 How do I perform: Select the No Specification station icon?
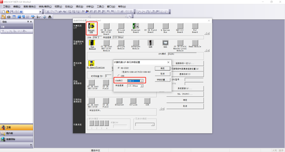tap(91, 63)
